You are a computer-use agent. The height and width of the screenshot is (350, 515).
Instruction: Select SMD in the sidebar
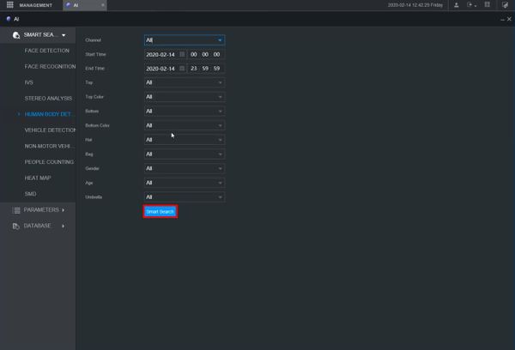pyautogui.click(x=31, y=194)
